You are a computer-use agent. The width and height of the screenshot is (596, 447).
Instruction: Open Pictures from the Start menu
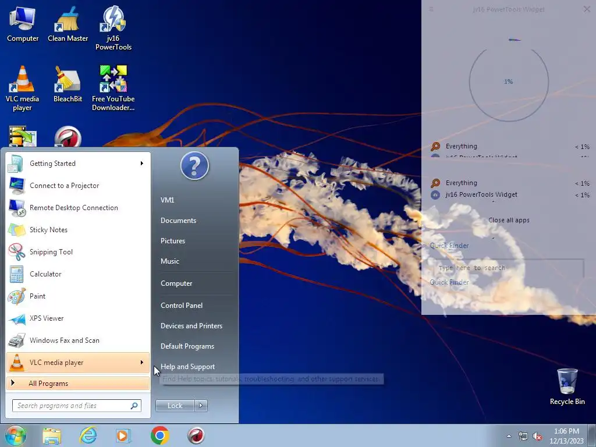click(x=172, y=240)
